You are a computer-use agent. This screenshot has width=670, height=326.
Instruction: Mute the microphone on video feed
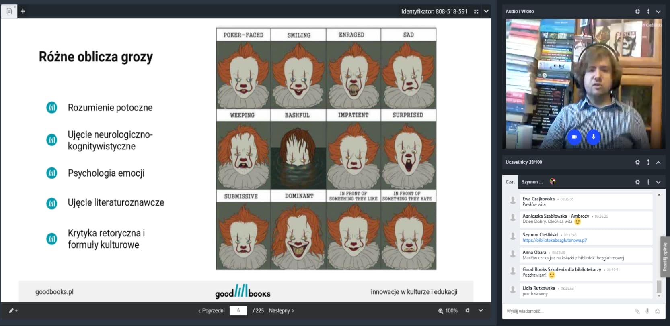(x=593, y=137)
